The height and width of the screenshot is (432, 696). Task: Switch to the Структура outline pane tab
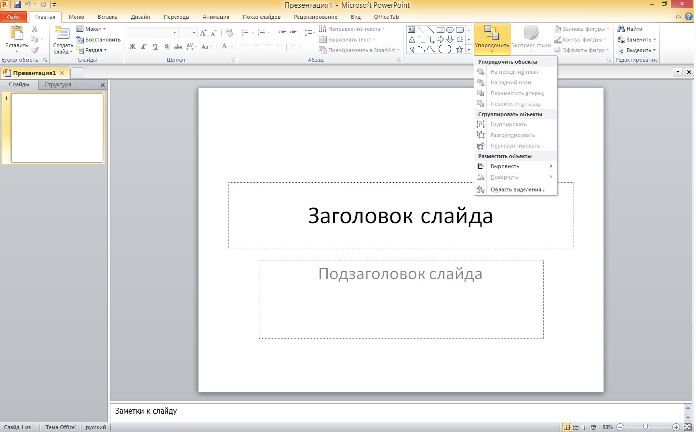tap(58, 84)
